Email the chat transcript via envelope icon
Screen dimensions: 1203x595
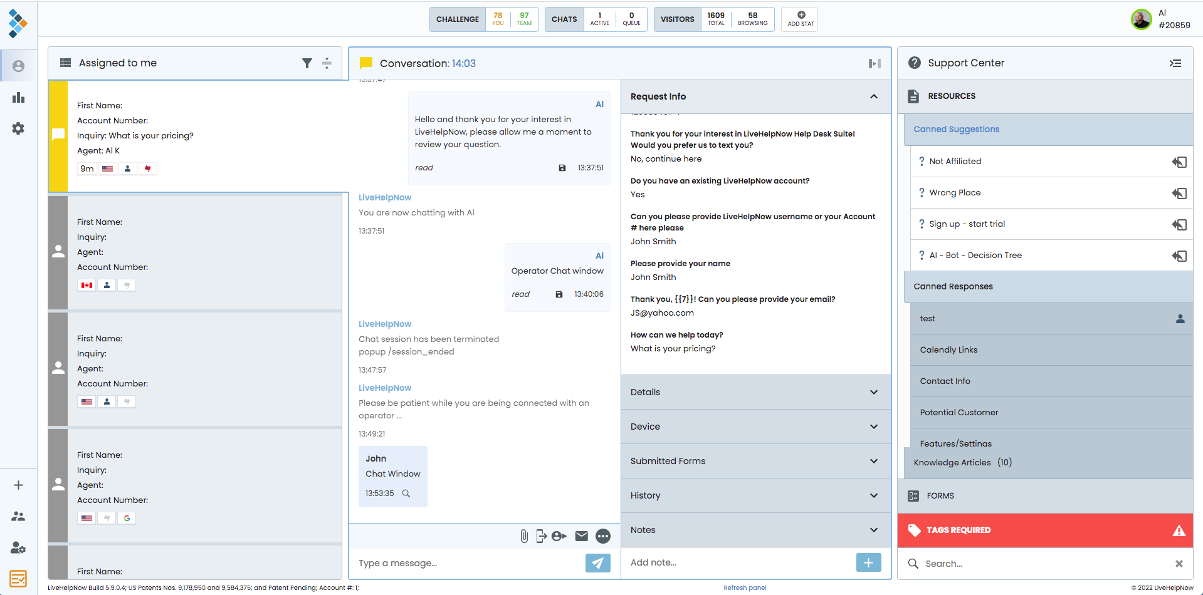coord(581,536)
